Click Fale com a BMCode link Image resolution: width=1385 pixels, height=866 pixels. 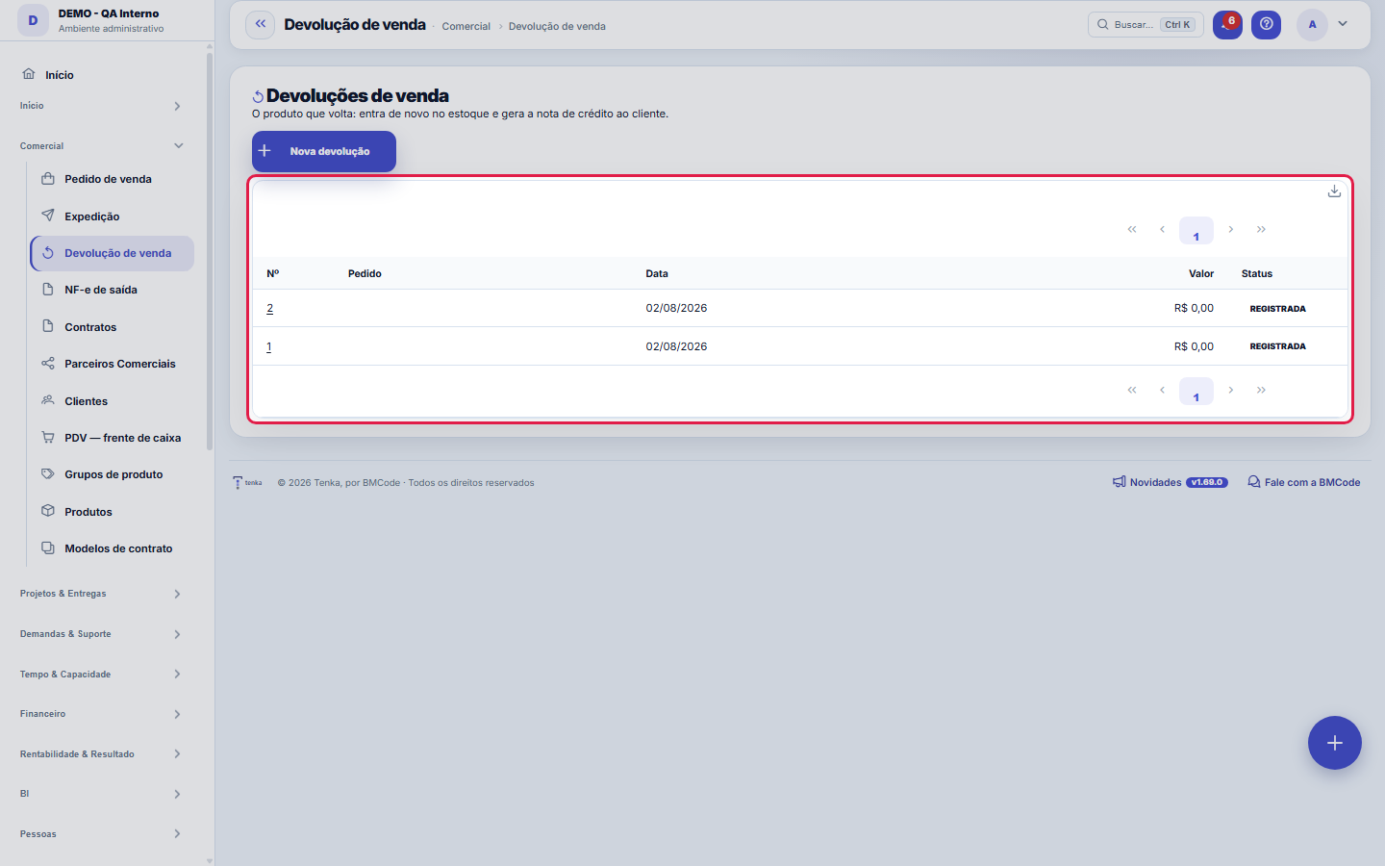click(x=1304, y=482)
